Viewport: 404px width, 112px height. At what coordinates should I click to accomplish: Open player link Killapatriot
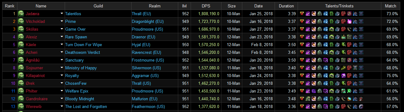pyautogui.click(x=35, y=75)
